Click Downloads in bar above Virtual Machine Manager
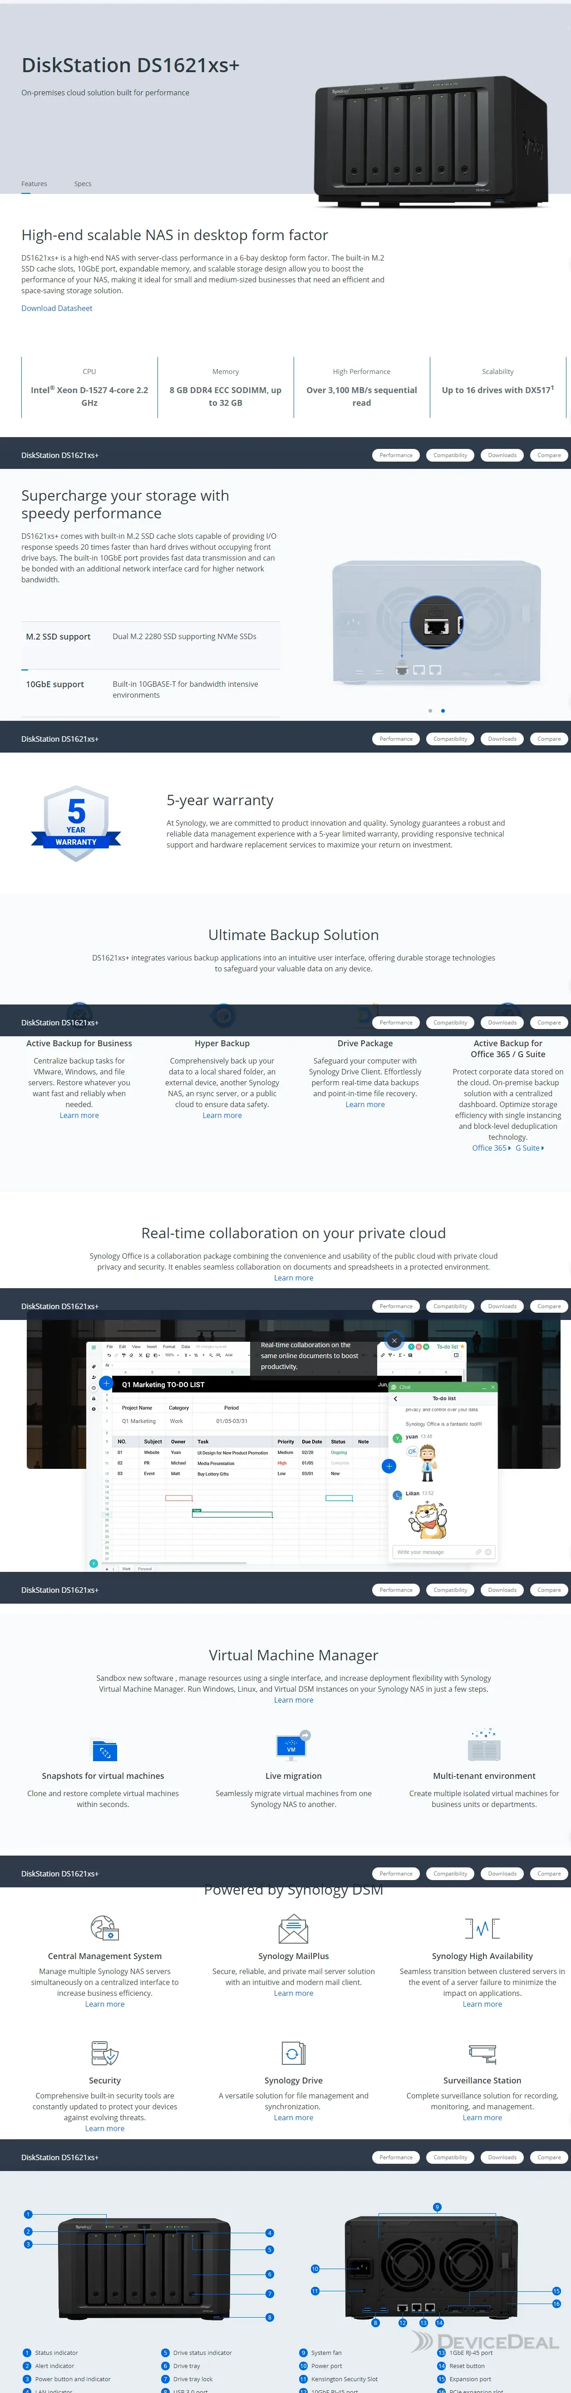 coord(502,1590)
